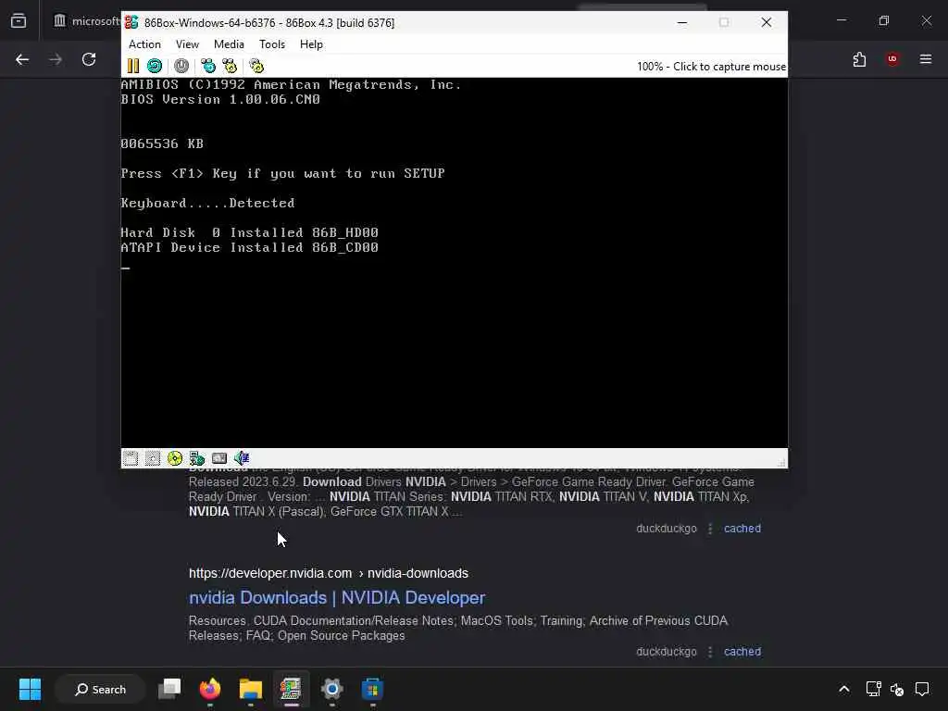
Task: Open the browser extensions puzzle icon
Action: (859, 59)
